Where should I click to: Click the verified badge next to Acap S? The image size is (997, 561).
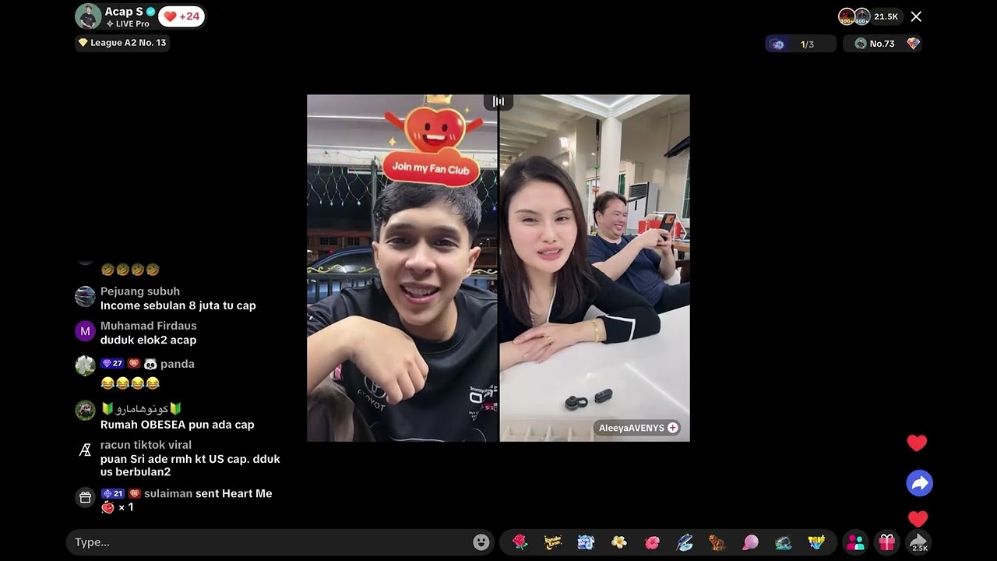tap(151, 12)
